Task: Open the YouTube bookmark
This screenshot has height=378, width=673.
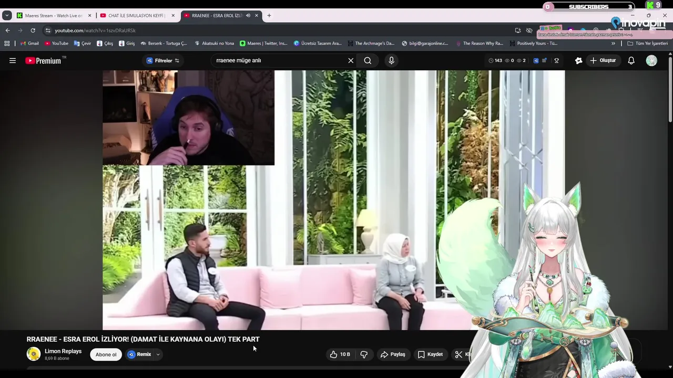Action: tap(56, 44)
